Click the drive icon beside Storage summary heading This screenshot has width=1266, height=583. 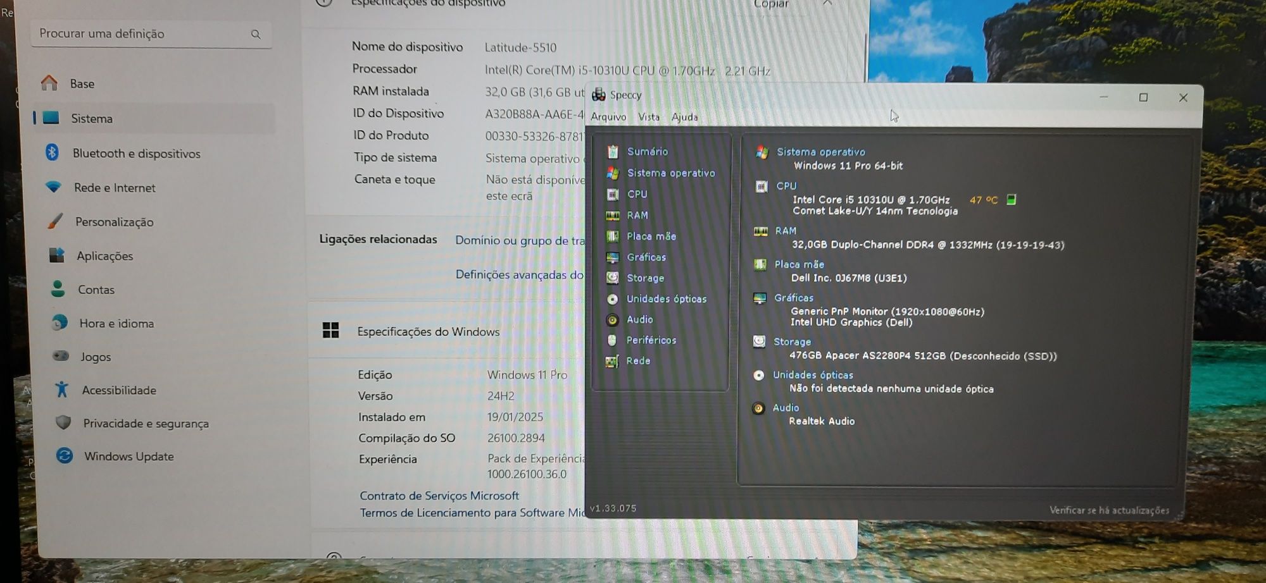tap(759, 341)
